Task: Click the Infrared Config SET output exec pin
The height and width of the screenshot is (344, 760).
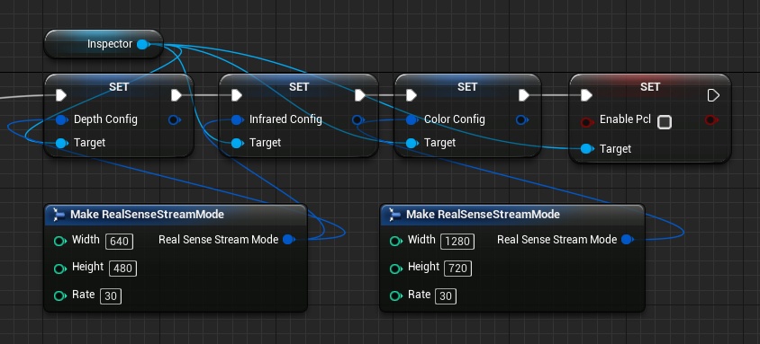Action: [359, 95]
